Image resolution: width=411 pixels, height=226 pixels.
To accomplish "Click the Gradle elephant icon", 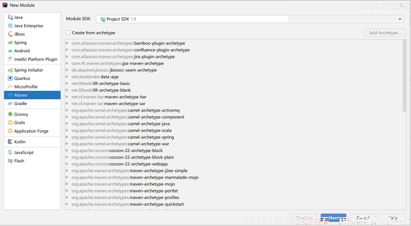I will coord(10,104).
